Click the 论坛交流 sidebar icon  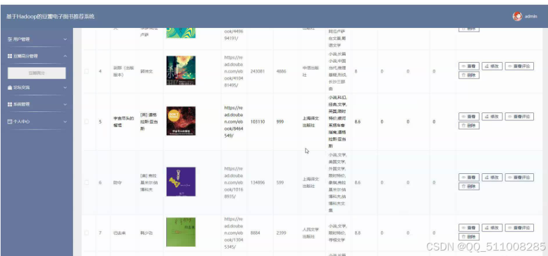10,88
